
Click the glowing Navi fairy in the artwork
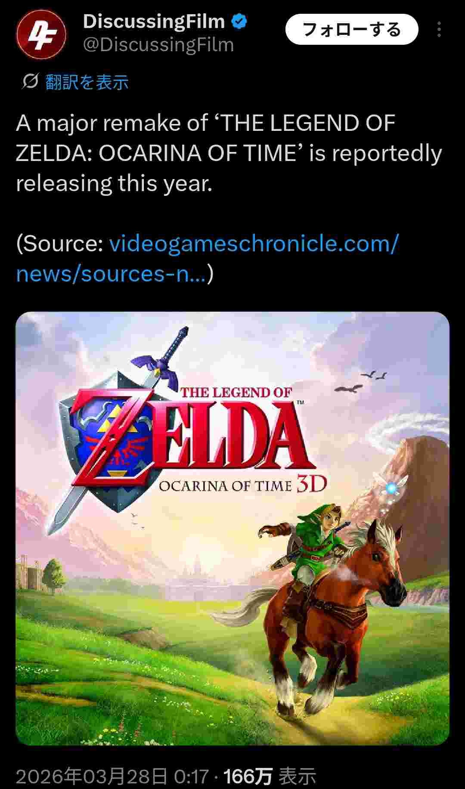click(391, 488)
